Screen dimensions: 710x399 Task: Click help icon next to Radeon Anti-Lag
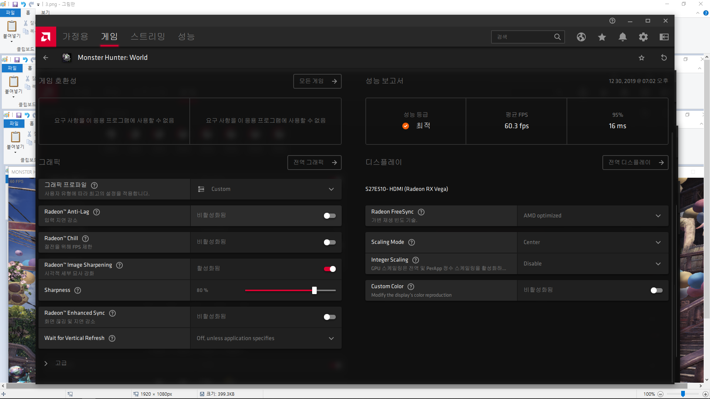(97, 212)
